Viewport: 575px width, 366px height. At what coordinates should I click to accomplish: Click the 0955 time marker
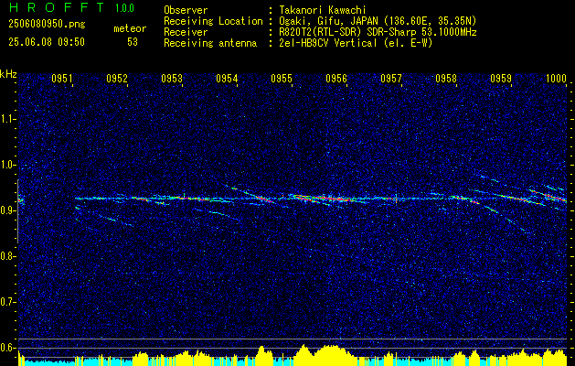pos(282,79)
